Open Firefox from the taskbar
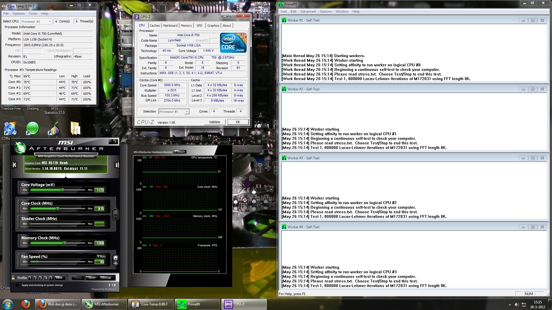Image resolution: width=552 pixels, height=310 pixels. tap(26, 304)
